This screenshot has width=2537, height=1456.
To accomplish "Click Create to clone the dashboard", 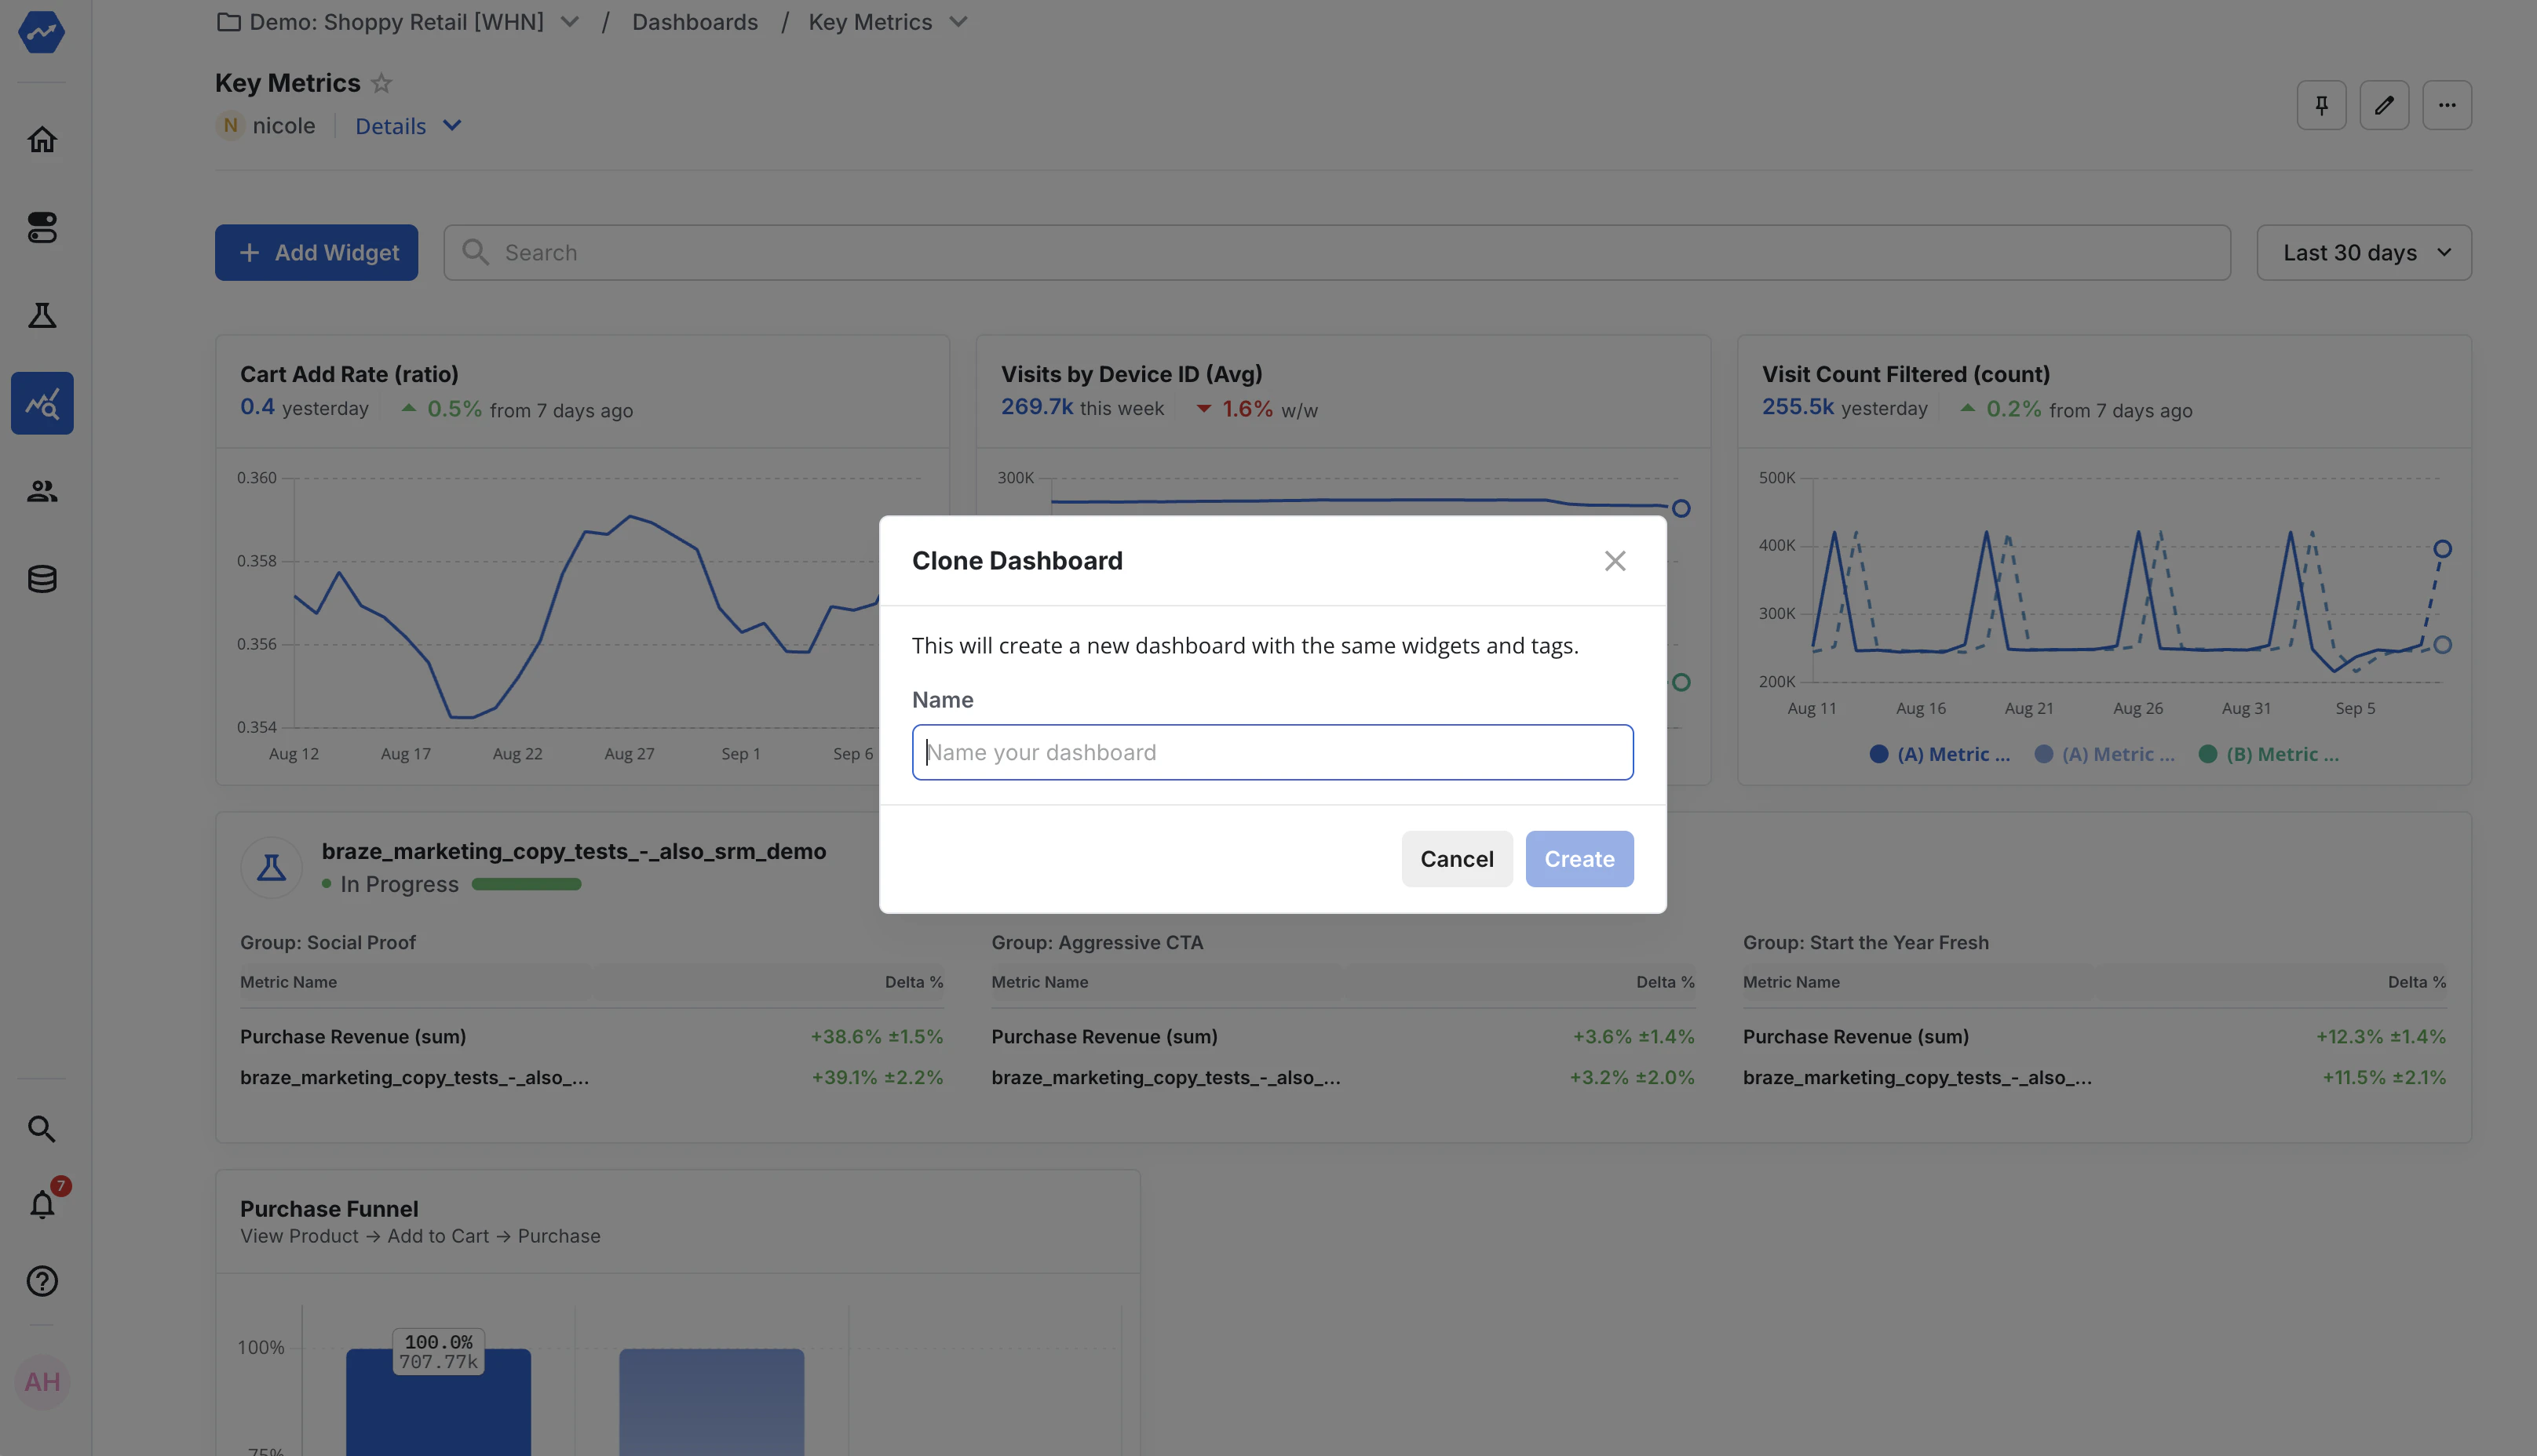I will point(1579,858).
